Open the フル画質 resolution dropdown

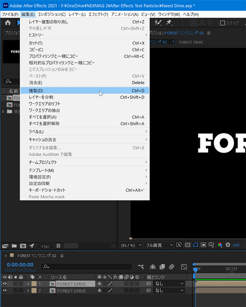[159, 245]
